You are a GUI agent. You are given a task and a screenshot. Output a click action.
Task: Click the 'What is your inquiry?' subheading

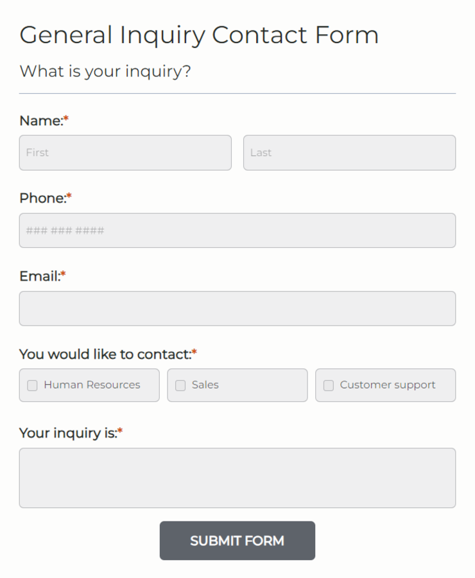105,71
